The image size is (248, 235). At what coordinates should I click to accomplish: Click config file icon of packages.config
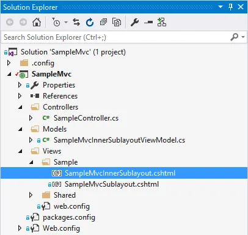(35, 217)
